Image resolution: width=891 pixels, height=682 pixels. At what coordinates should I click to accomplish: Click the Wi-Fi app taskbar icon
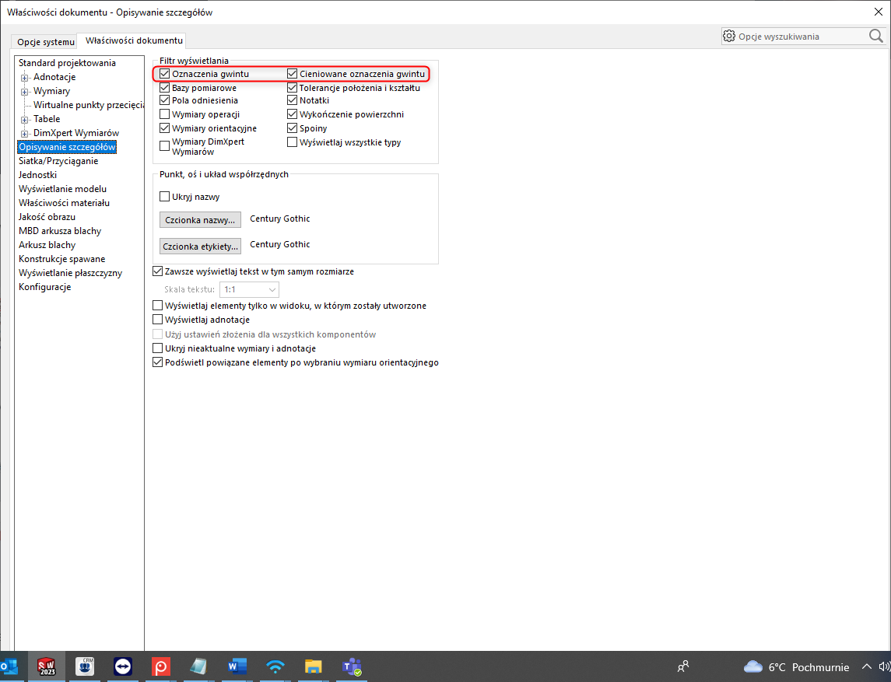click(275, 666)
